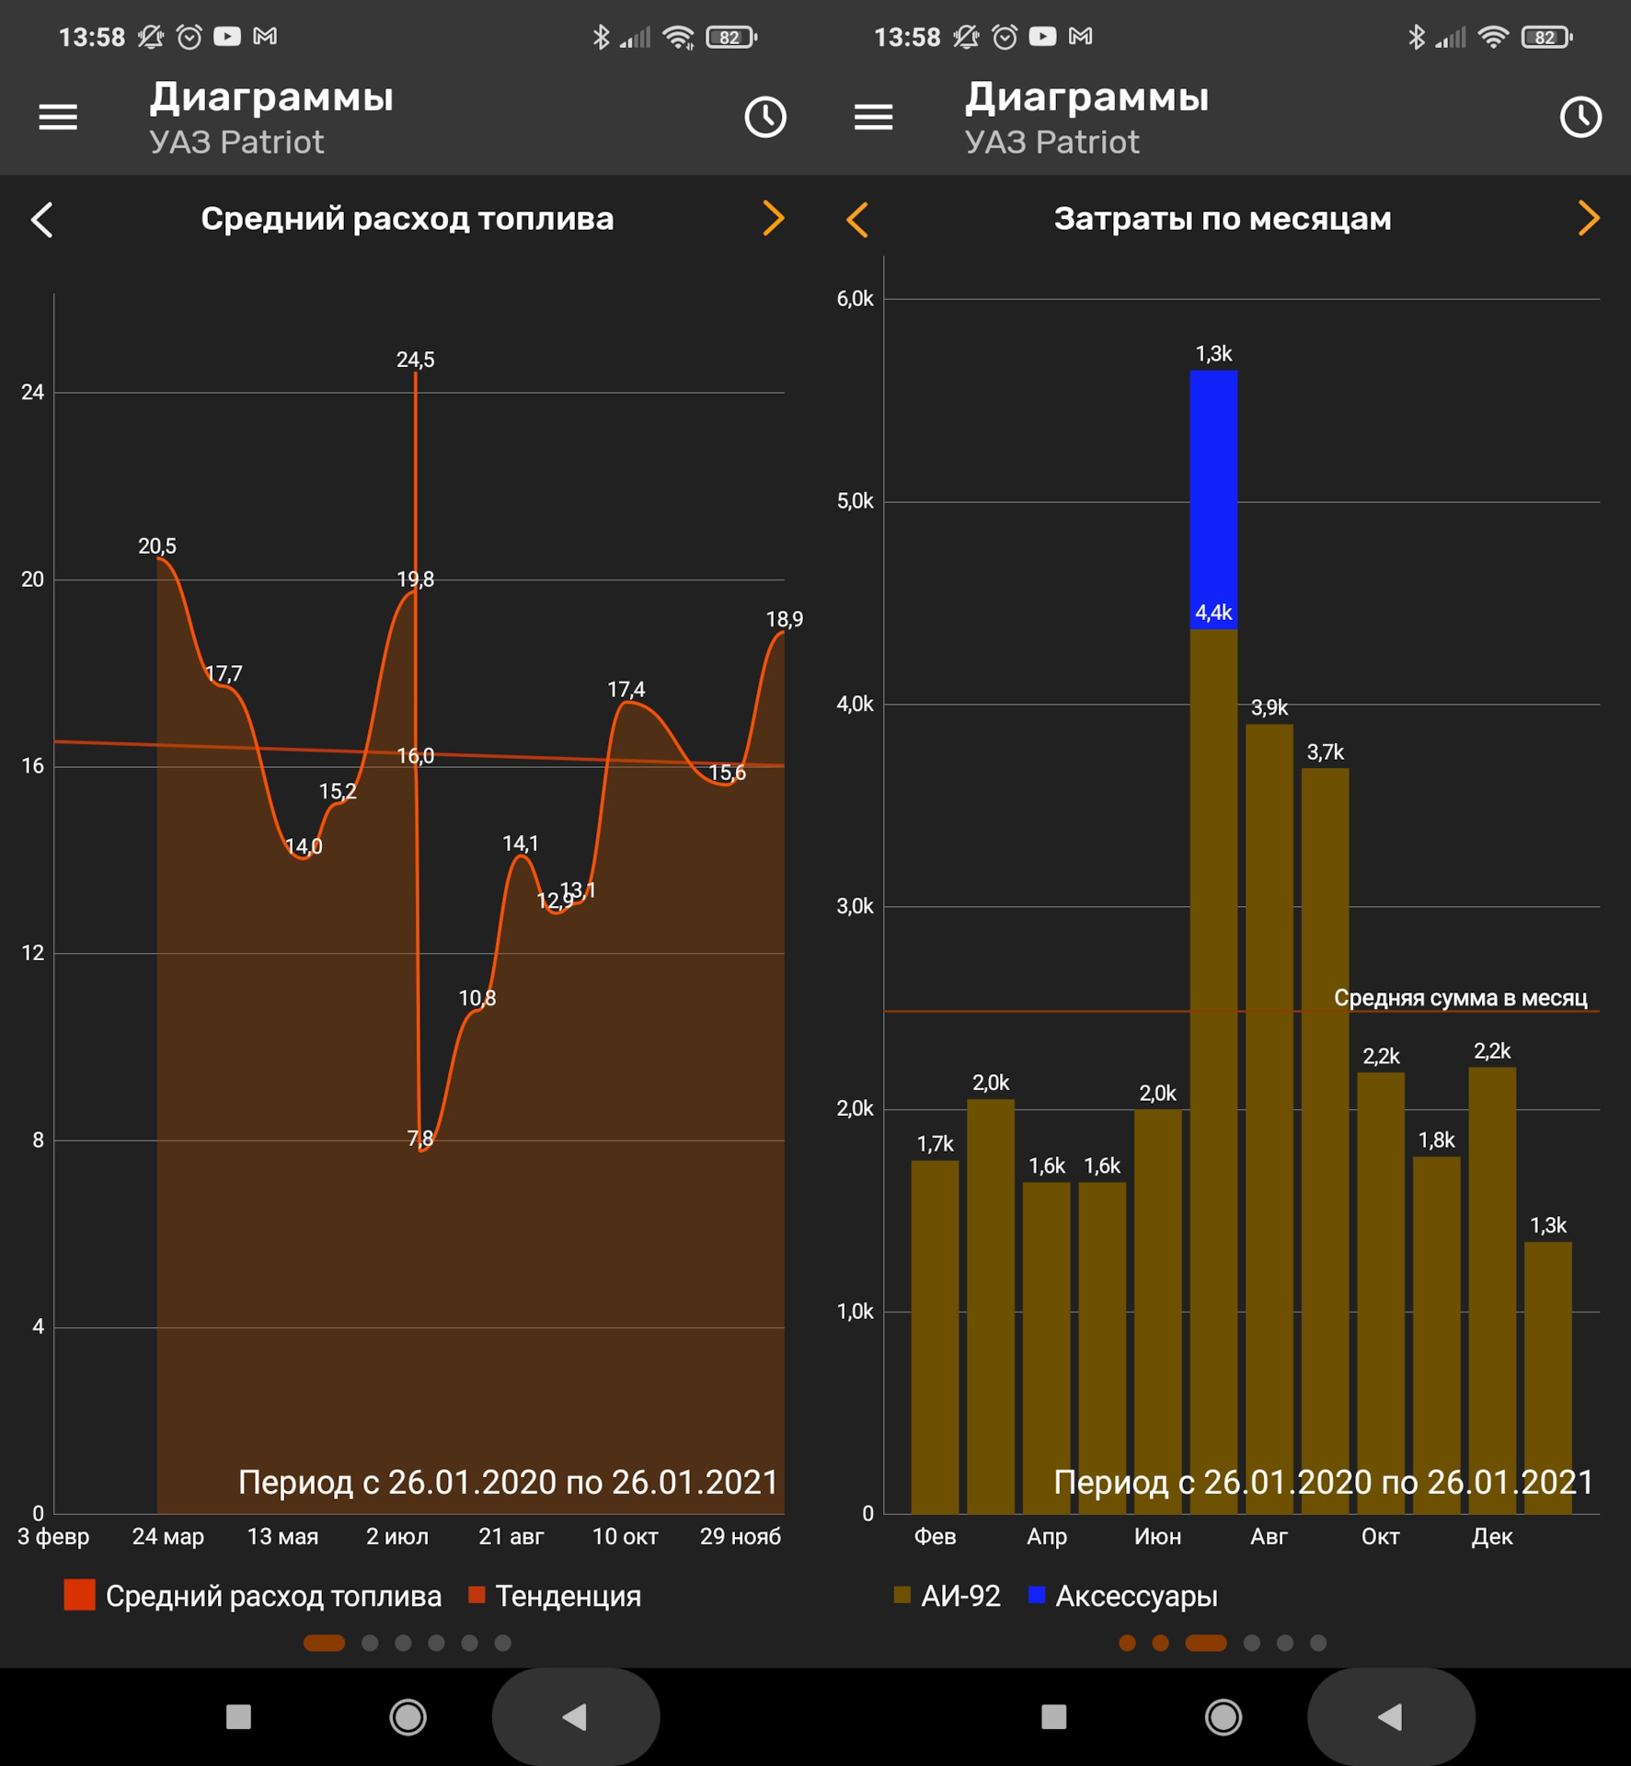
Task: Go to next chart on fuel consumption screen
Action: 774,219
